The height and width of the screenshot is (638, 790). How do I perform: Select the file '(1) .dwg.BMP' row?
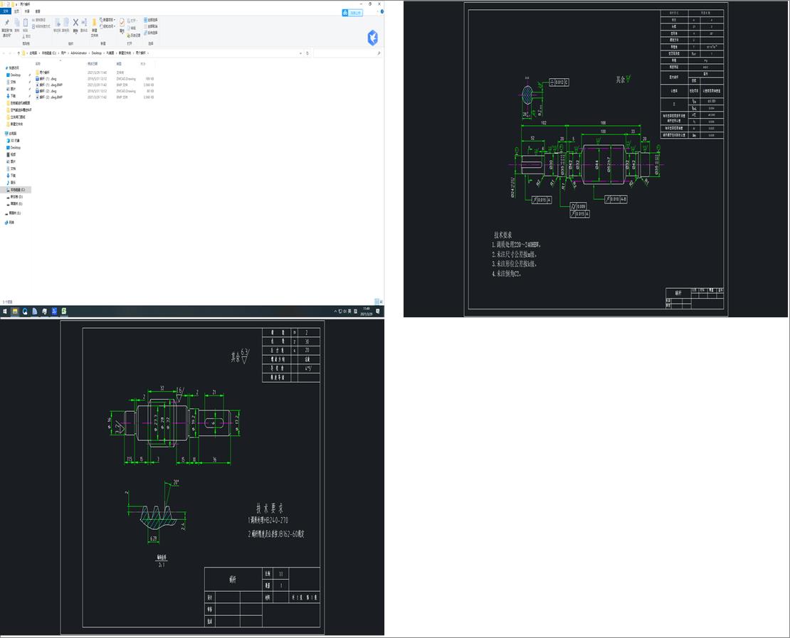[95, 85]
